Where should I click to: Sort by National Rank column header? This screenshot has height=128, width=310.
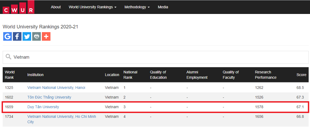pos(130,75)
